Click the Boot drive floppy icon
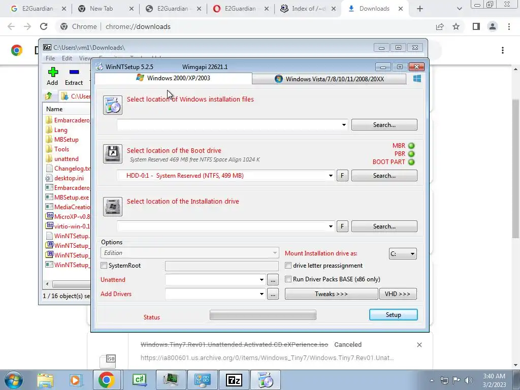This screenshot has width=520, height=390. click(x=112, y=153)
